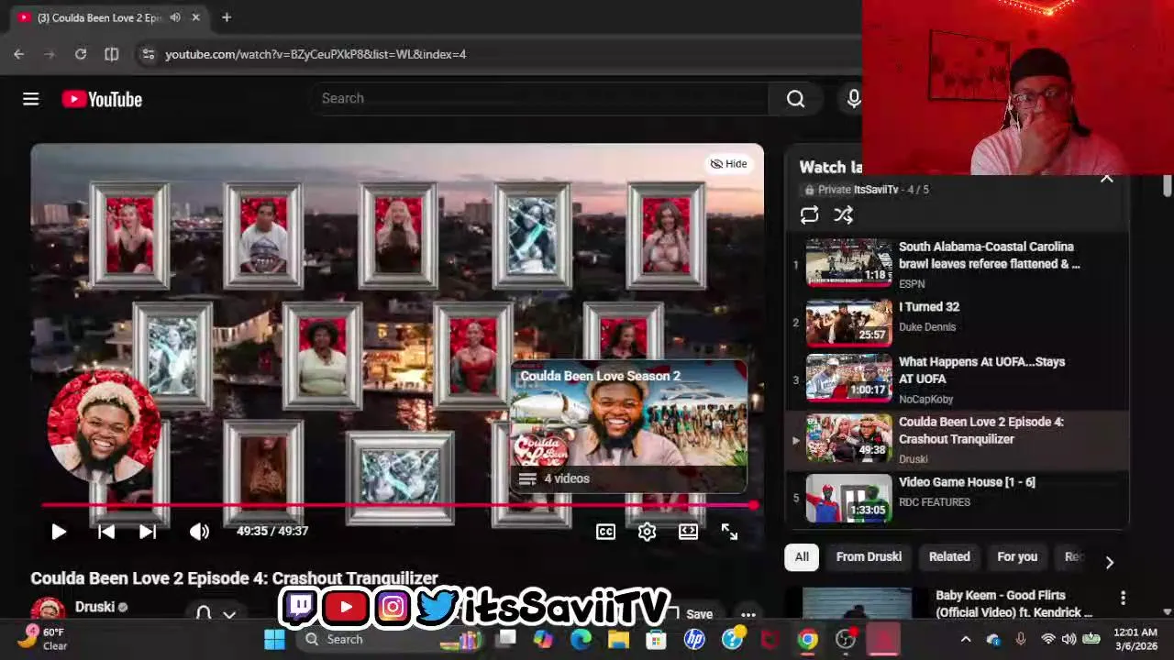Start voice search with the microphone
Image resolution: width=1174 pixels, height=660 pixels.
click(x=854, y=99)
